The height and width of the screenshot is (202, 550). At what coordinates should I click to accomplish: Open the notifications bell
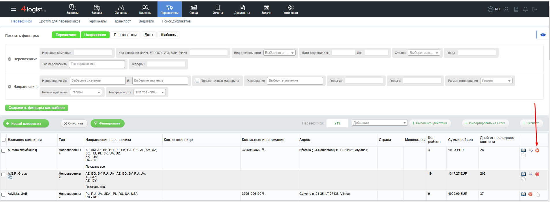tap(525, 9)
